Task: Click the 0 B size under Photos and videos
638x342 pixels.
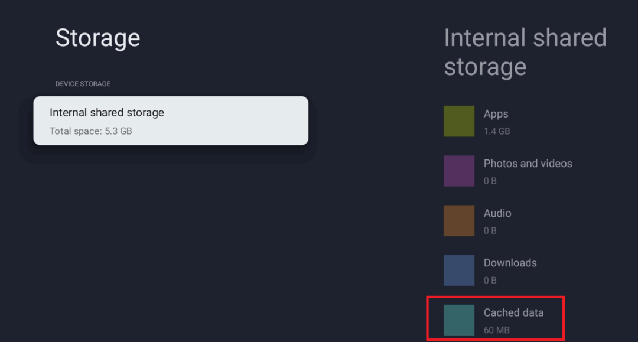Action: pyautogui.click(x=490, y=181)
